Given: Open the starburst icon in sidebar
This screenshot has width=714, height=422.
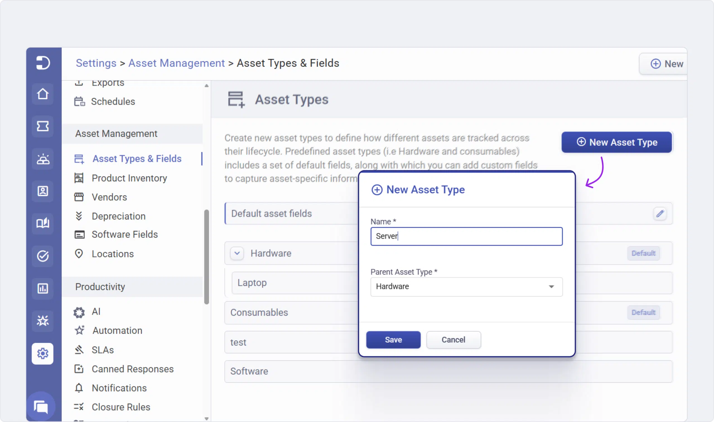Looking at the screenshot, I should tap(43, 321).
